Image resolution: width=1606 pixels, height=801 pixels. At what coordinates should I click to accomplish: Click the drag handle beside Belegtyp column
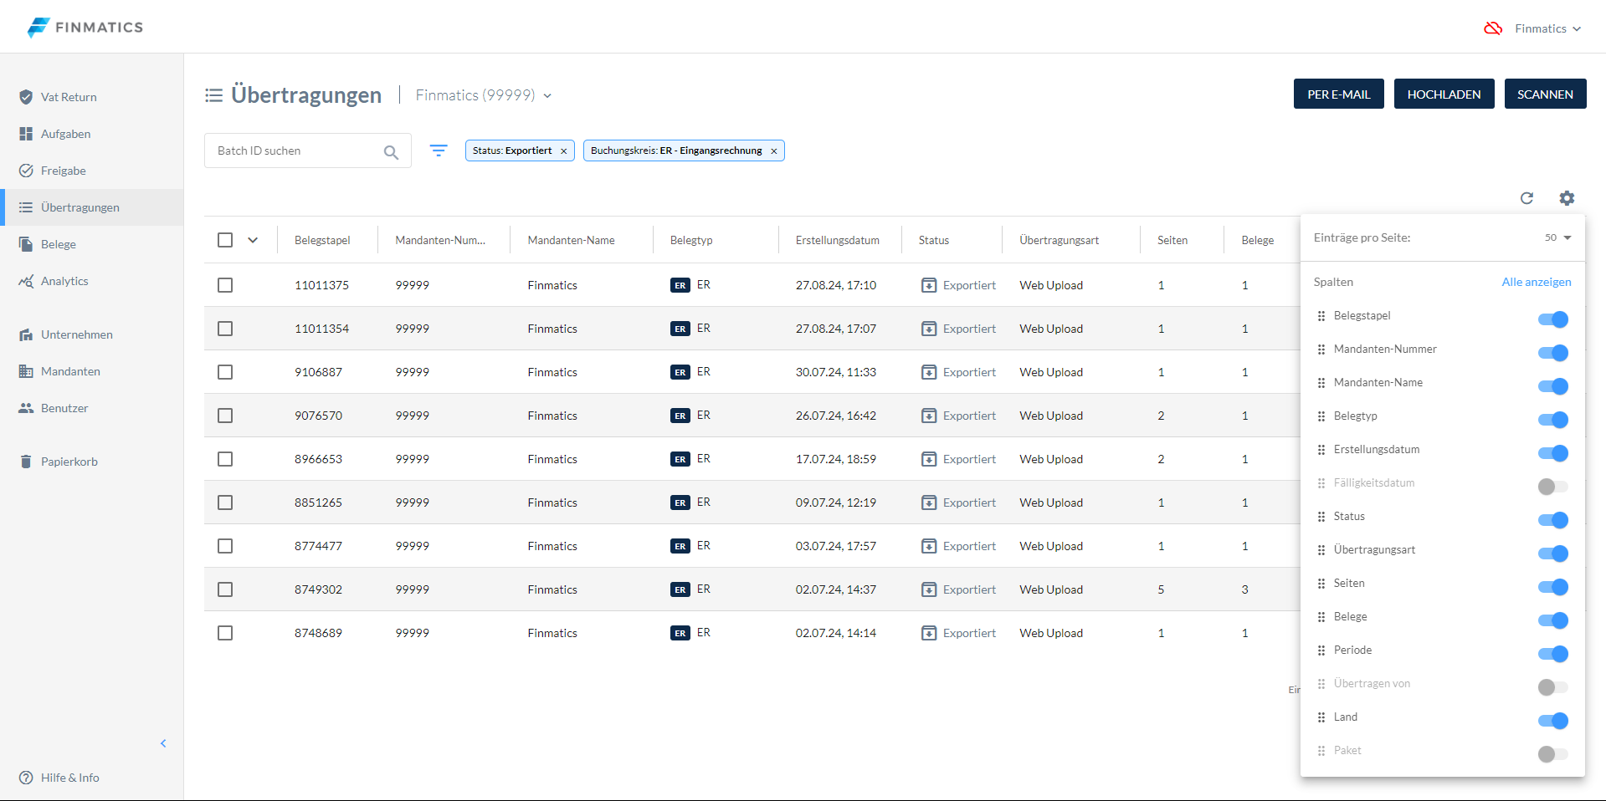click(x=1321, y=416)
